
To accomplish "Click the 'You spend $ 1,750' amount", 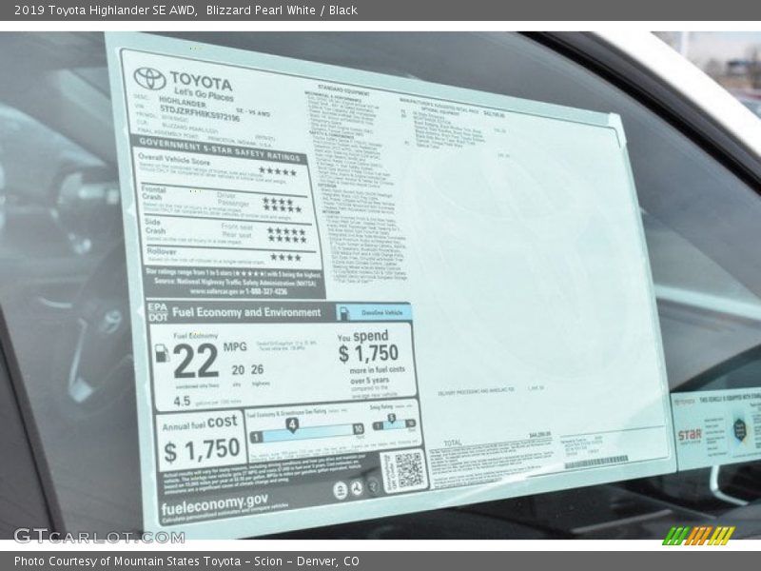I will 368,353.
